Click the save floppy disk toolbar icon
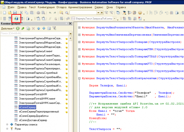This screenshot has width=184, height=132. pos(15,13)
